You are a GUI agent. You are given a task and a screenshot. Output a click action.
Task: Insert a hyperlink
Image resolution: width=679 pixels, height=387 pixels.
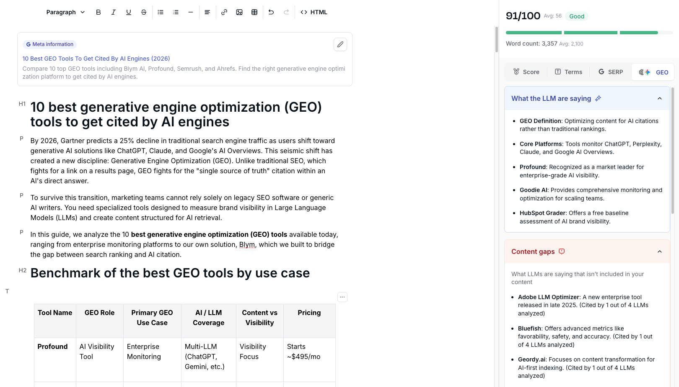tap(224, 12)
